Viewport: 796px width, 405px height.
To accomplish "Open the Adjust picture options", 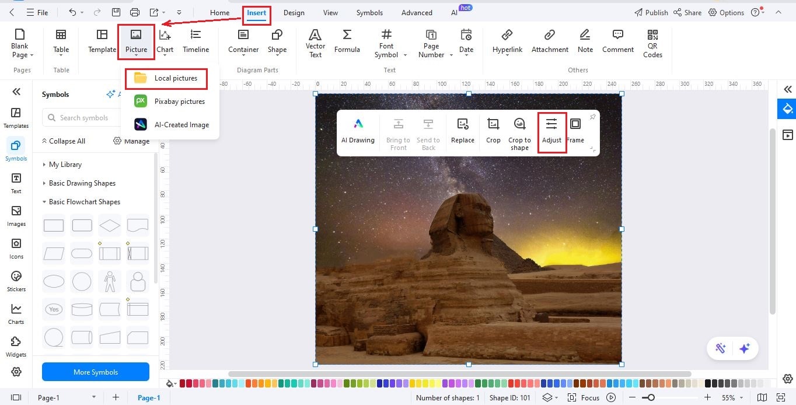I will click(x=551, y=131).
